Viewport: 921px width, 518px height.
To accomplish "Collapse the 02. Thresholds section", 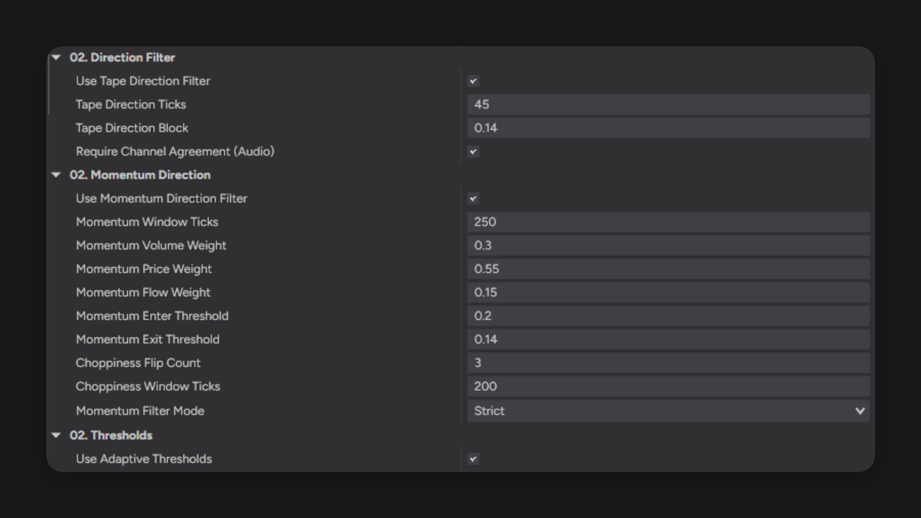I will (56, 435).
